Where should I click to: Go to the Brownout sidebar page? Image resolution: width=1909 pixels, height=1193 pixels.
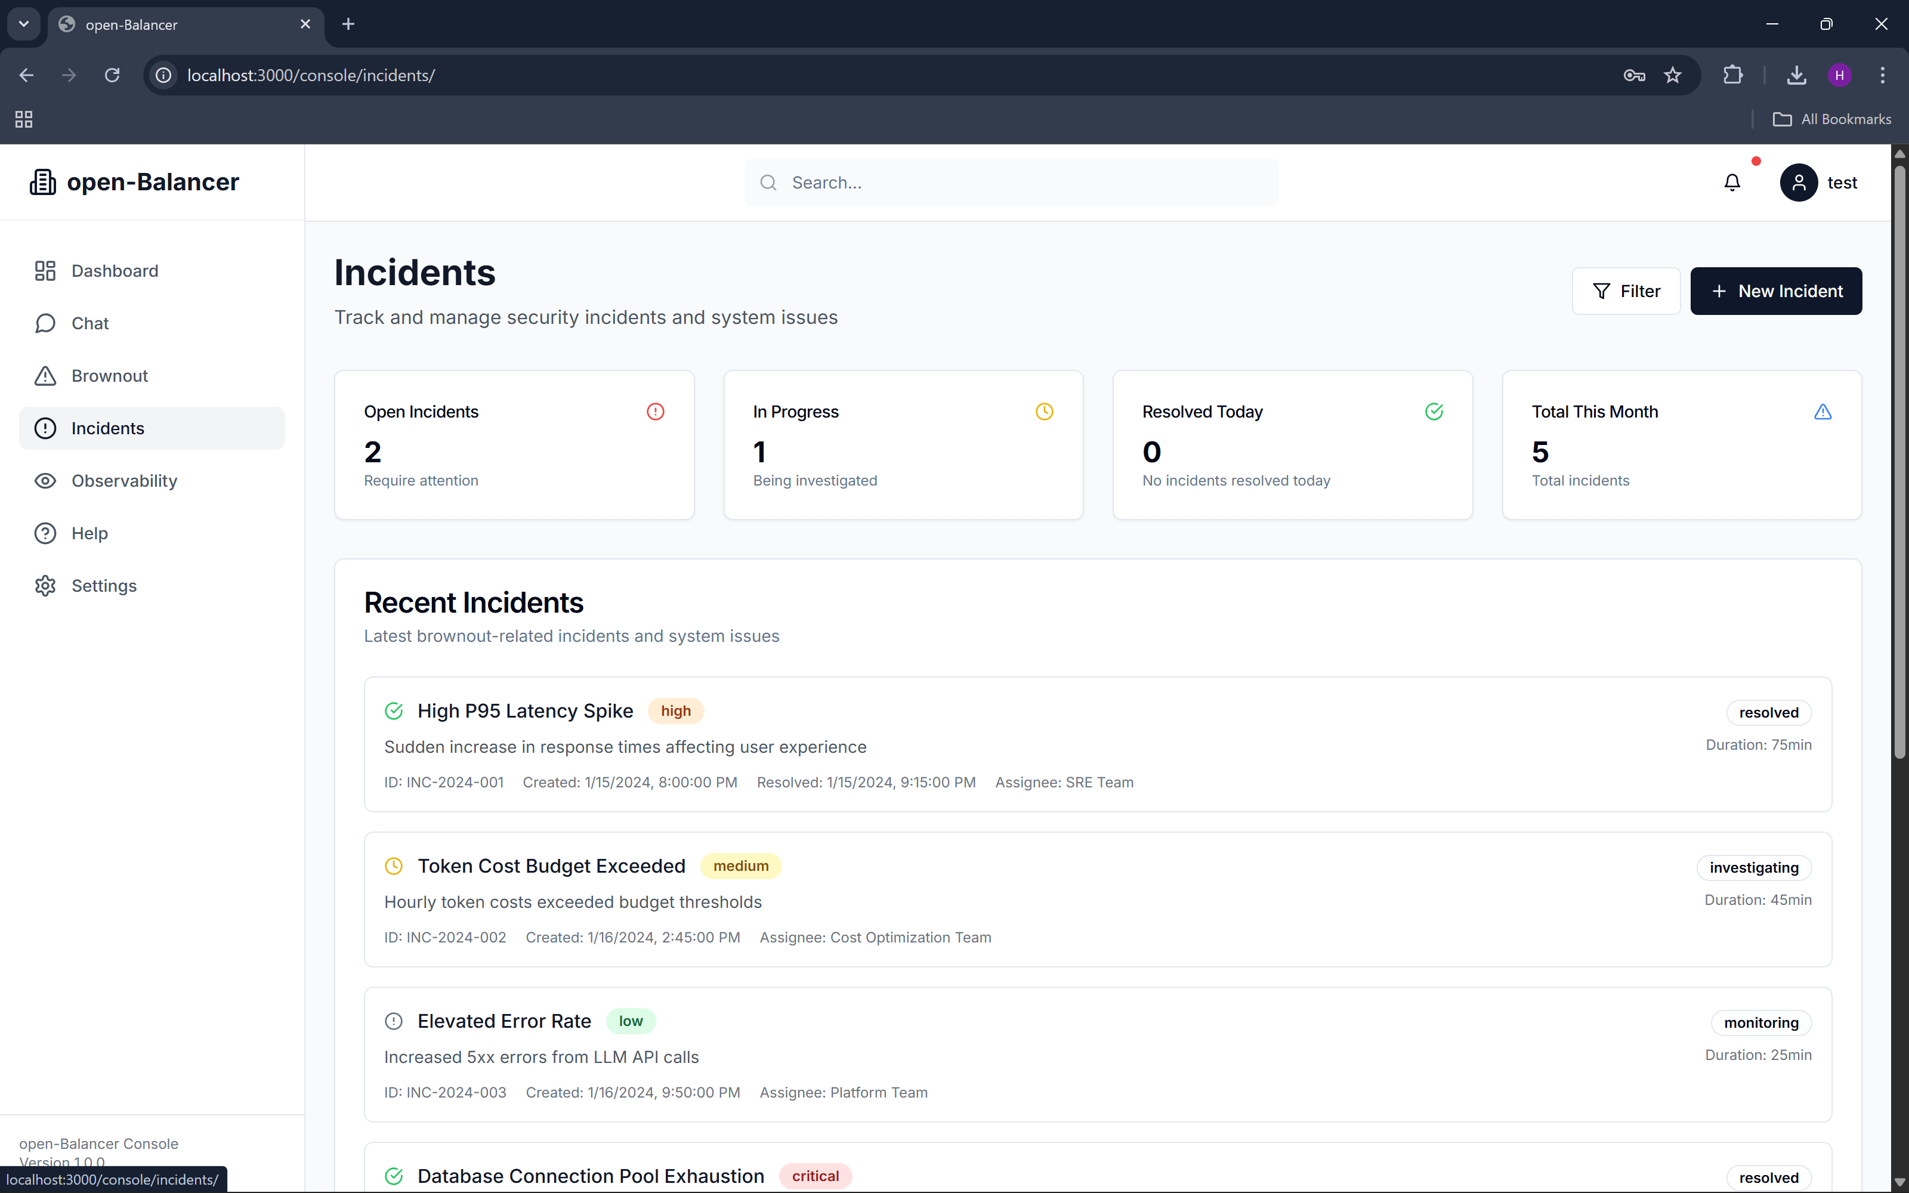pos(110,376)
